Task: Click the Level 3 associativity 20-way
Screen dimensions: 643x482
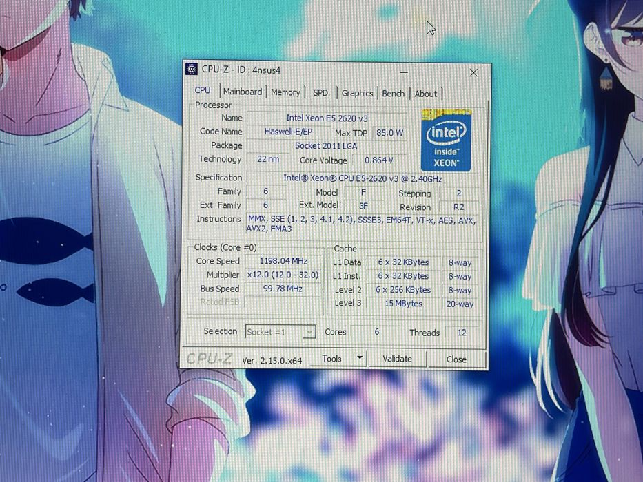Action: (460, 304)
